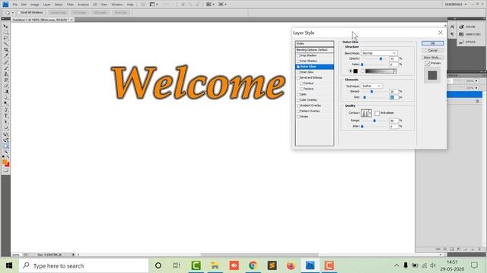Open Task View on the taskbar
Viewport: 487px width, 273px height.
coord(177,265)
